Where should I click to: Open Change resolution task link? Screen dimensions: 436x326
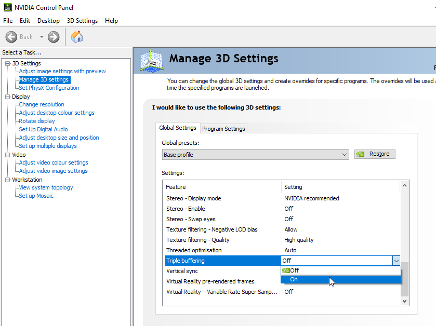tap(42, 104)
